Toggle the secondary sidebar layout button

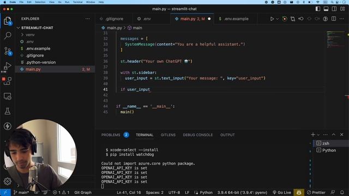point(334,9)
